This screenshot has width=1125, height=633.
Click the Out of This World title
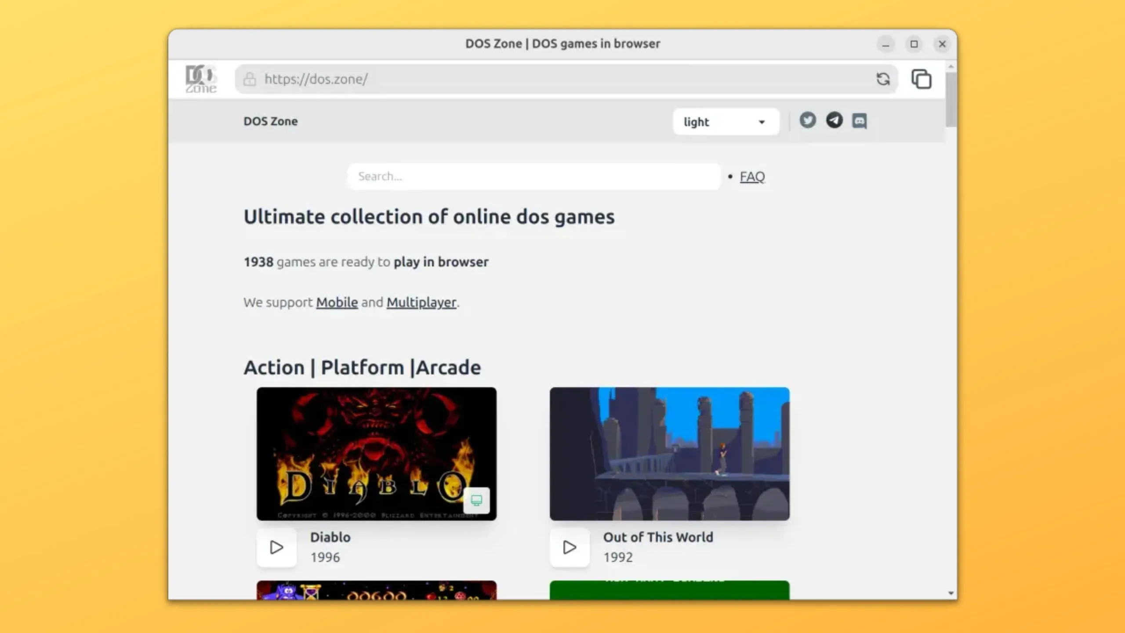[x=658, y=537]
